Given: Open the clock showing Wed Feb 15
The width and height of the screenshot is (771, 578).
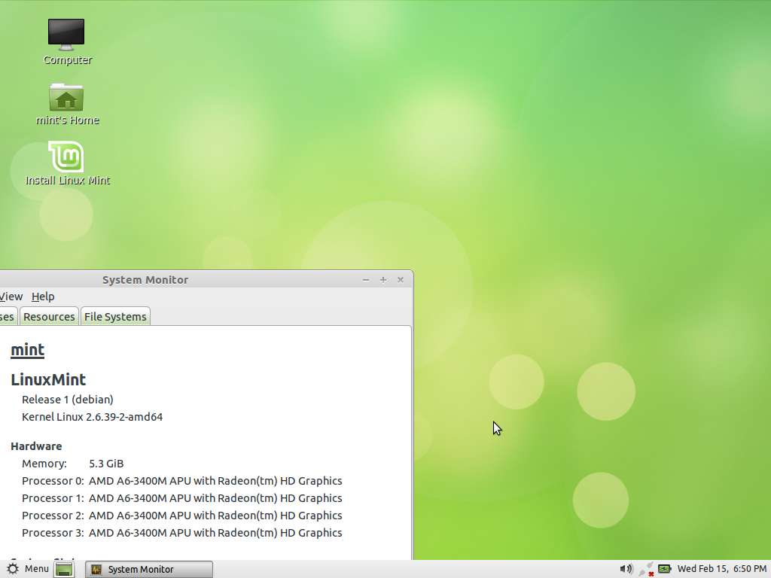Looking at the screenshot, I should [721, 569].
